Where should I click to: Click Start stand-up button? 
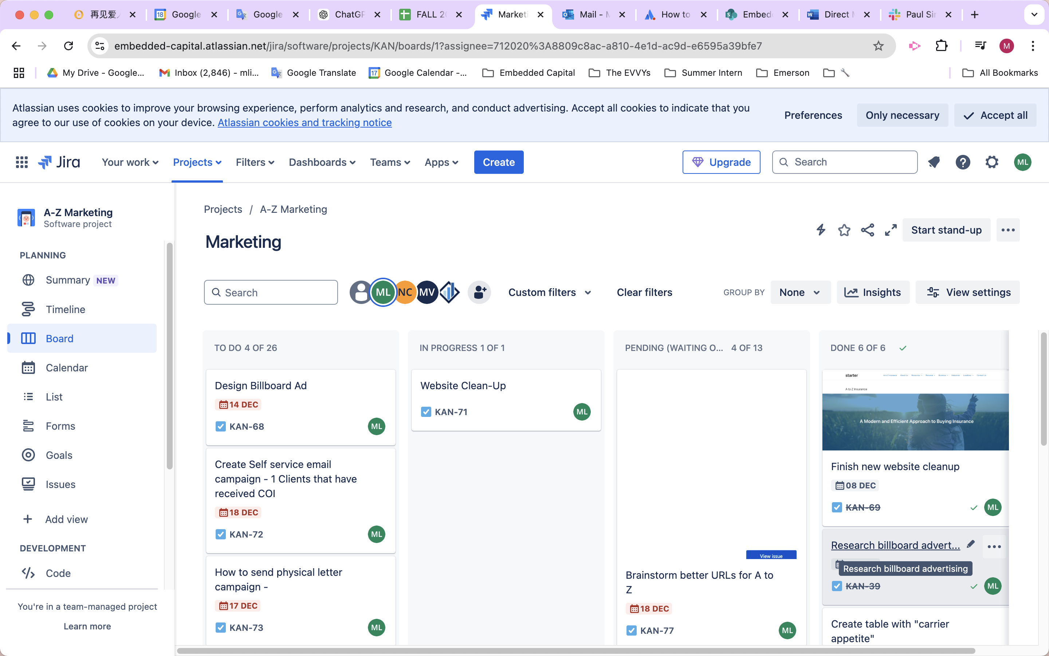[x=946, y=230]
